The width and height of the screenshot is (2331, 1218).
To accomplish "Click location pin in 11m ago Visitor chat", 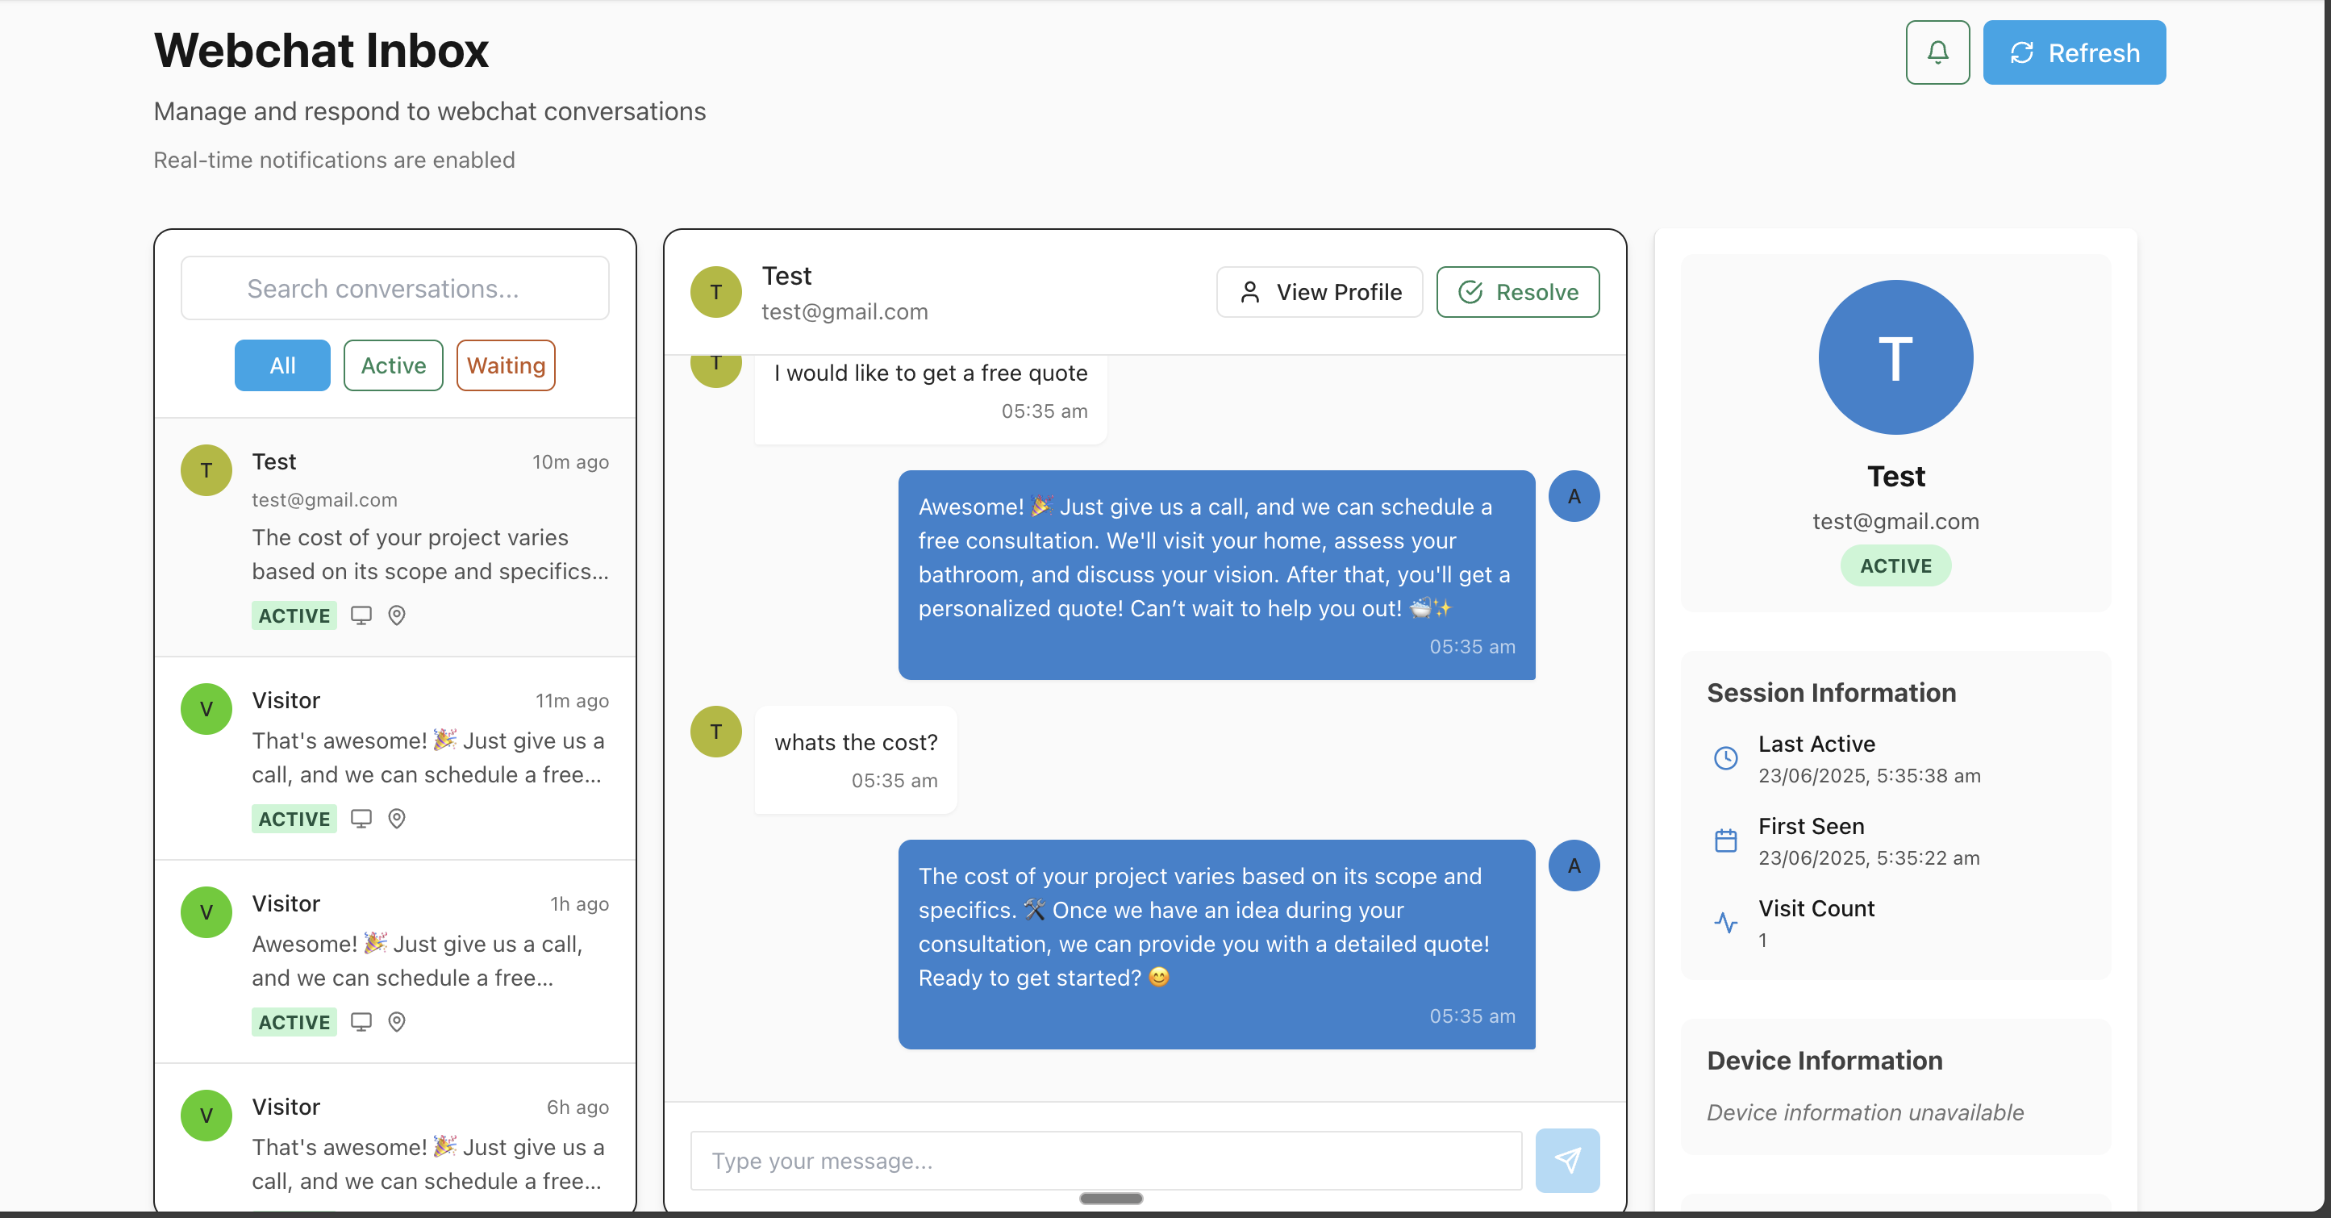I will click(x=396, y=819).
